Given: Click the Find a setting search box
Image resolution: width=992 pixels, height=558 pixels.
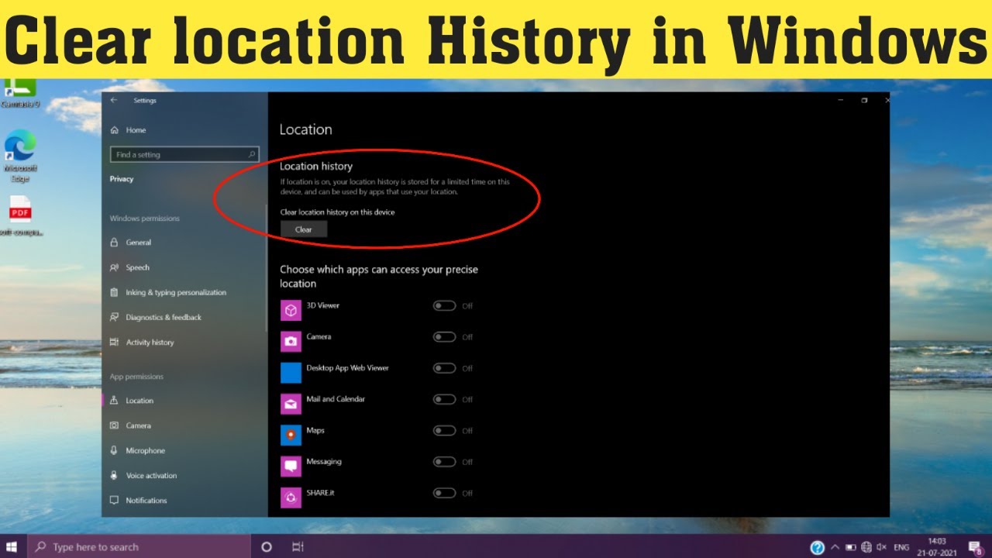Looking at the screenshot, I should (184, 154).
